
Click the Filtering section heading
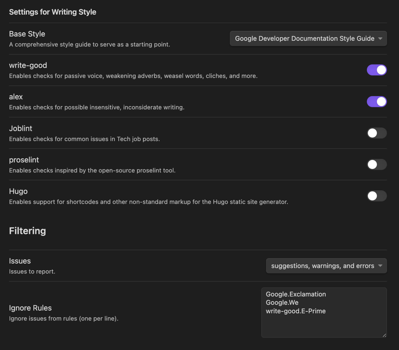pos(27,231)
